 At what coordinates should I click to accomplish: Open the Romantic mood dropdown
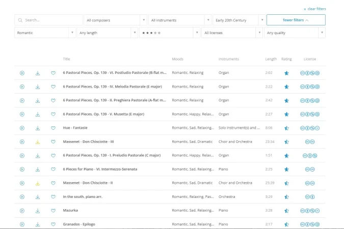(45, 33)
